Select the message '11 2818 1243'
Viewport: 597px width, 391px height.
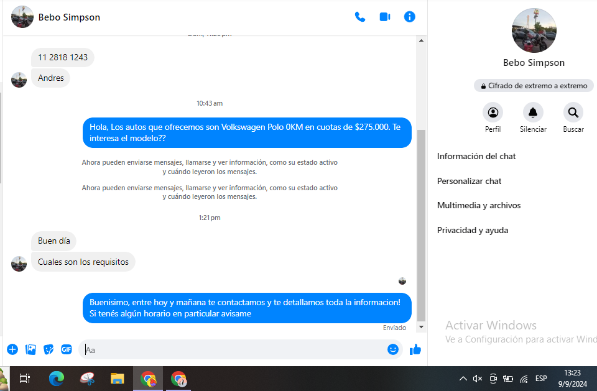63,57
